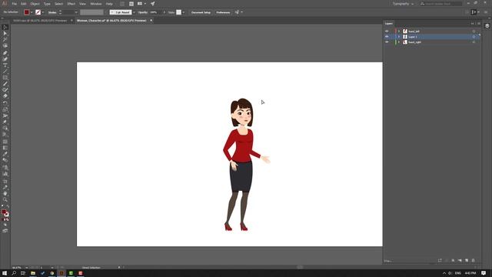Change Screen Mode at toolbar bottom
The image size is (492, 277).
[5, 231]
